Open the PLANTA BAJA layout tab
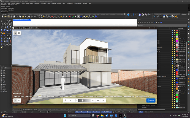 pos(72,110)
